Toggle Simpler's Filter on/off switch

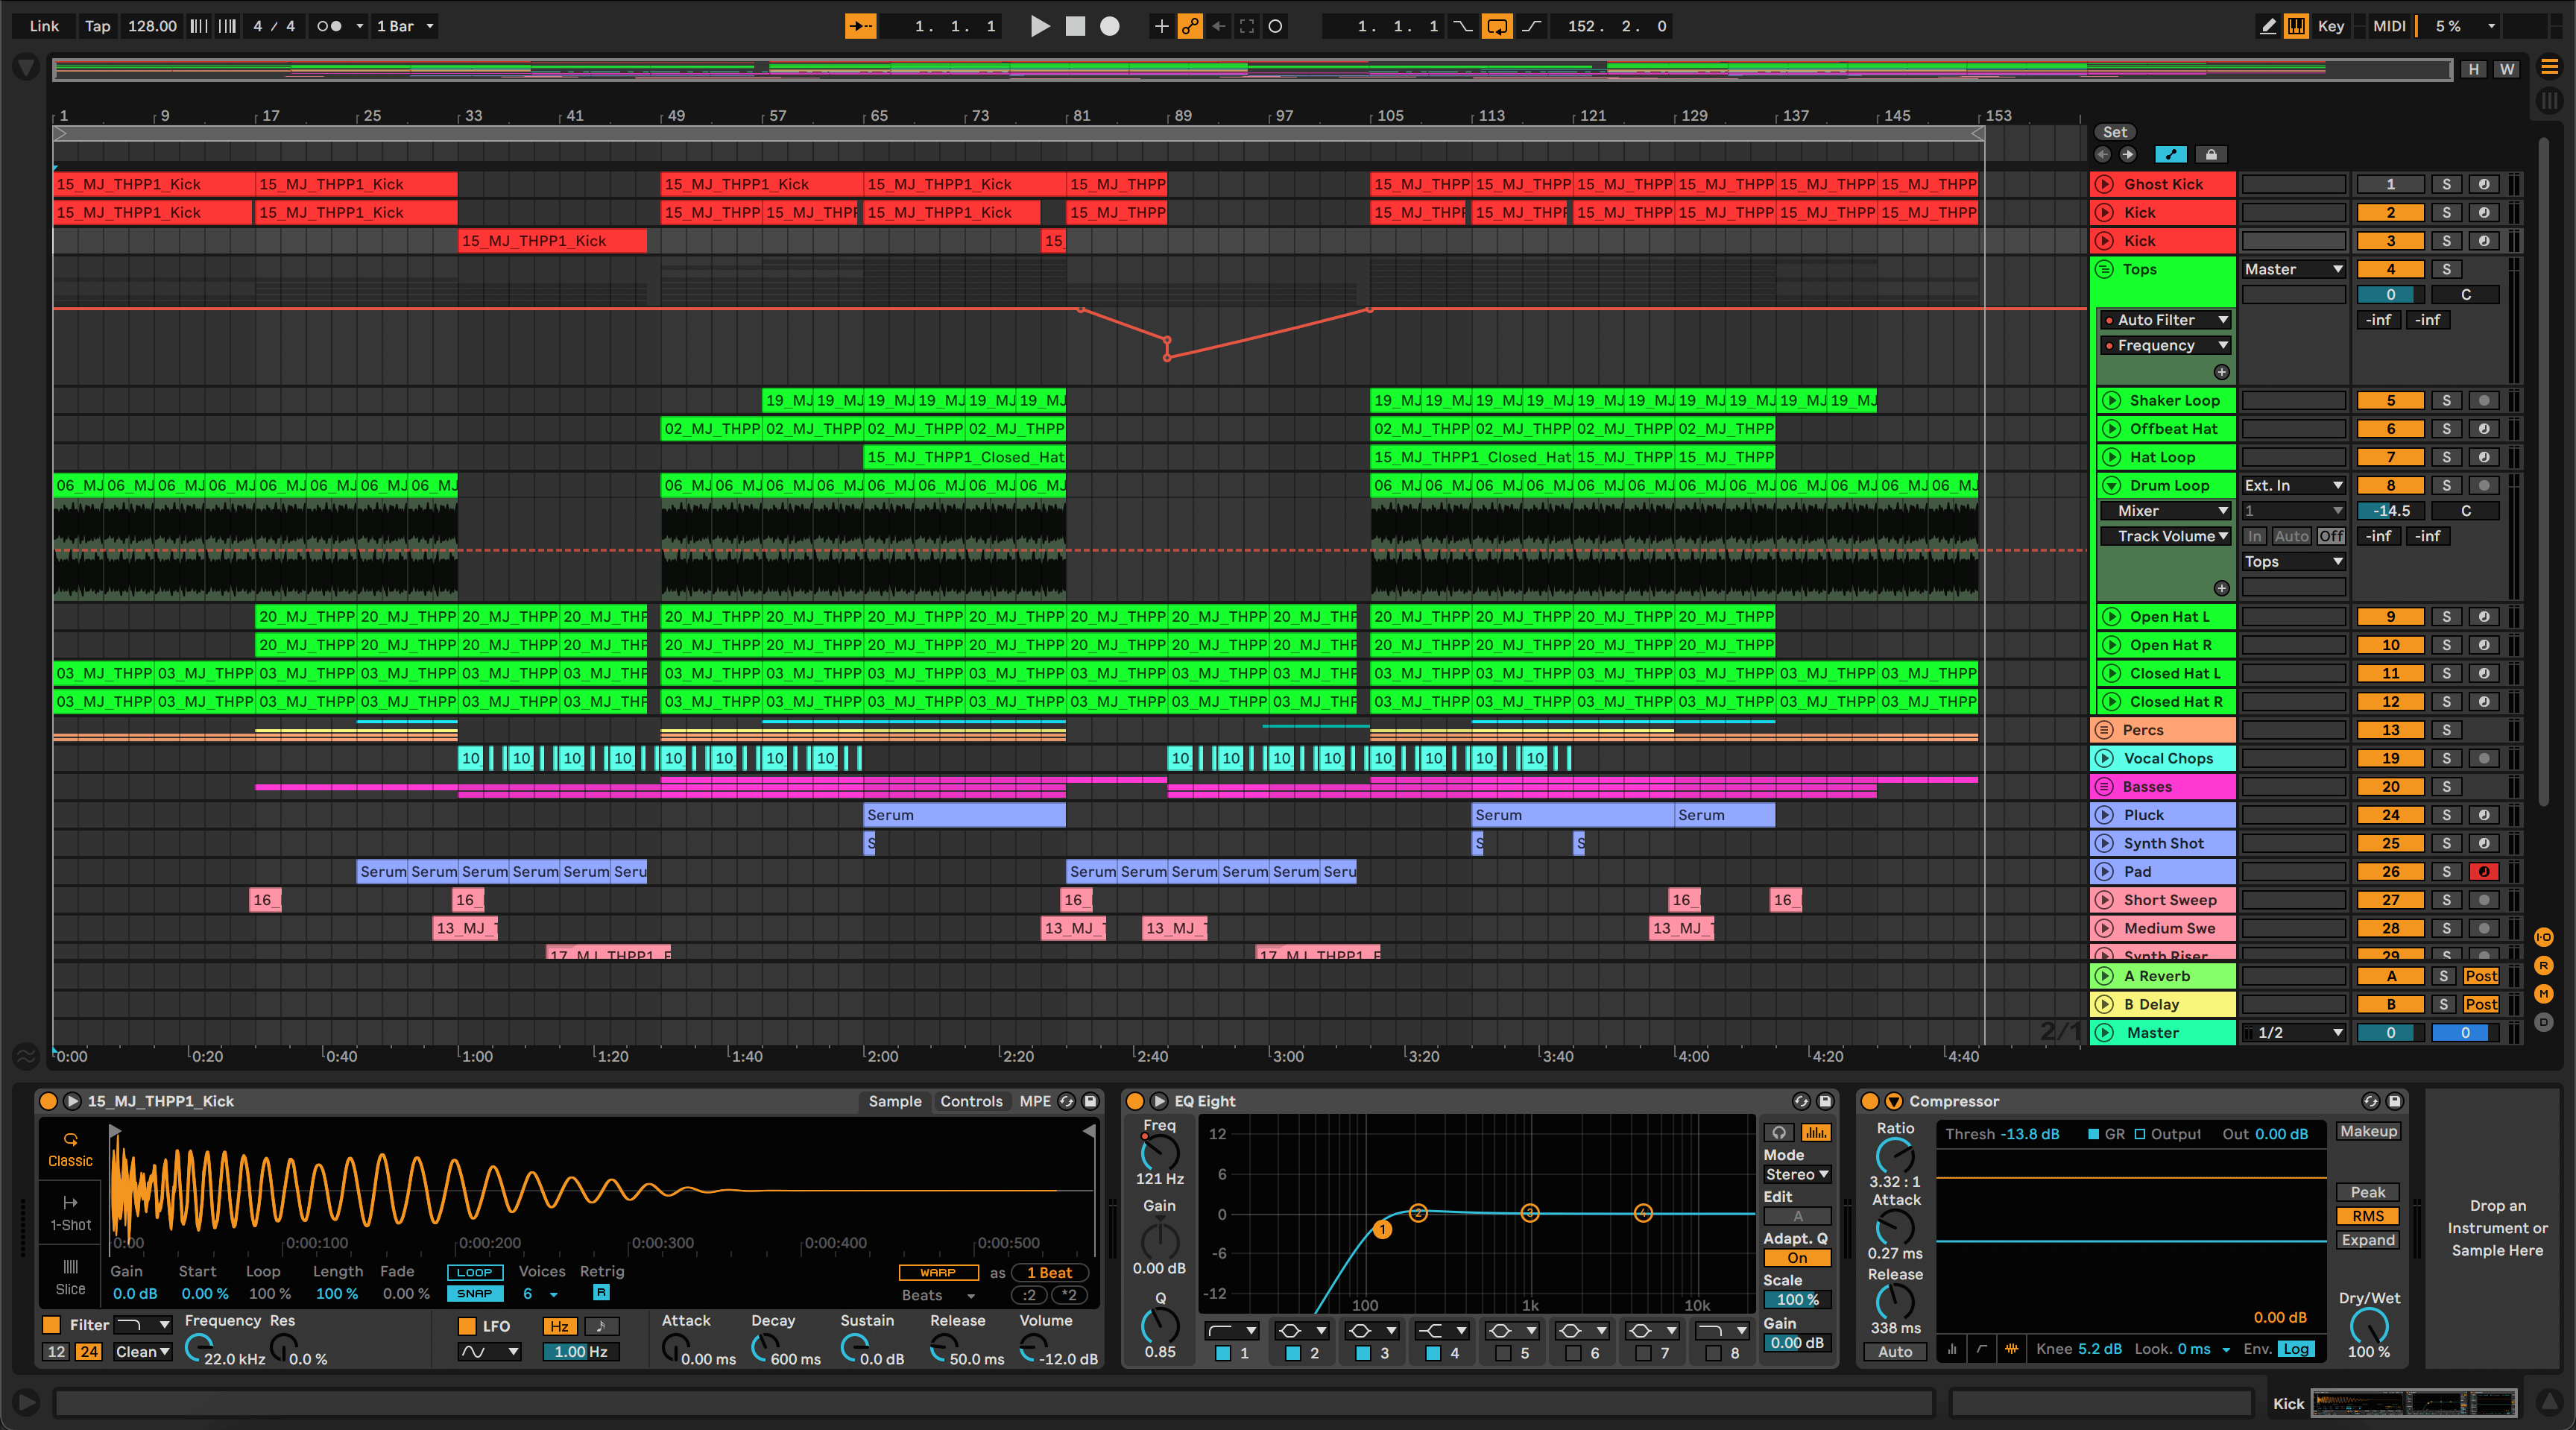coord(52,1324)
